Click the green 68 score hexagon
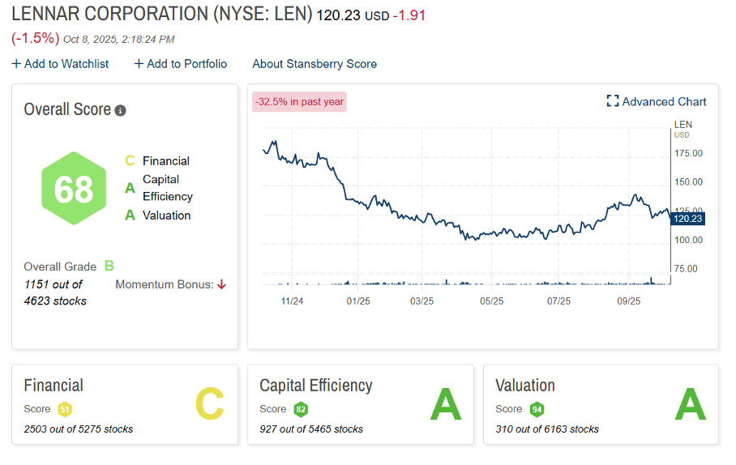Image resolution: width=736 pixels, height=465 pixels. [74, 189]
